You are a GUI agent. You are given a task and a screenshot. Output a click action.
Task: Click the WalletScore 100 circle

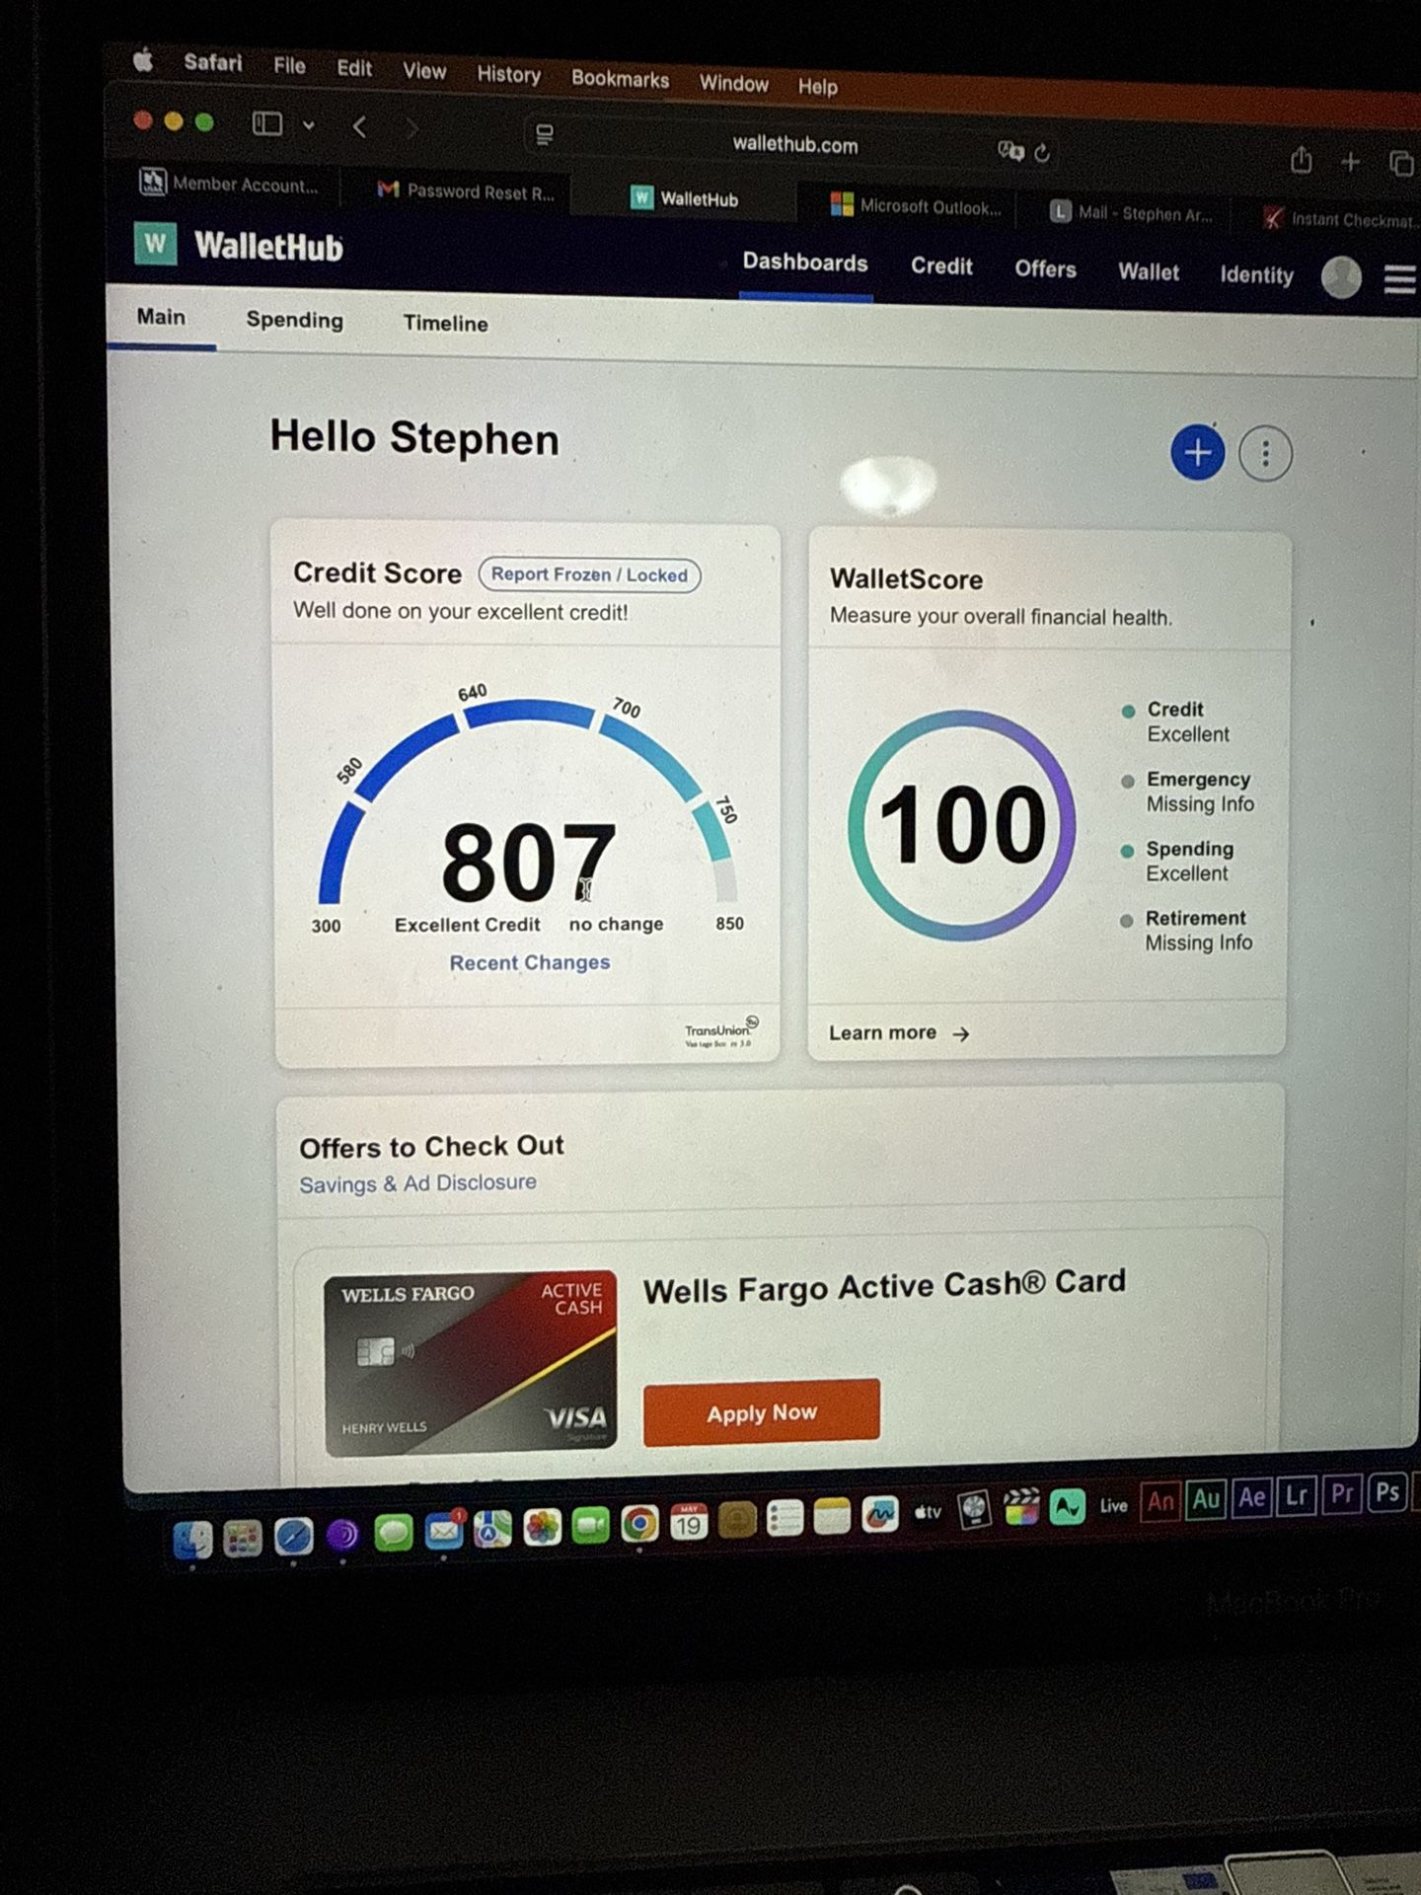click(962, 825)
